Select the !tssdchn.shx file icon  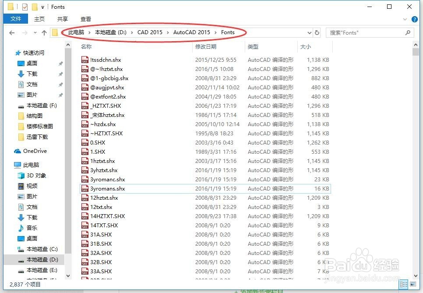(x=85, y=60)
